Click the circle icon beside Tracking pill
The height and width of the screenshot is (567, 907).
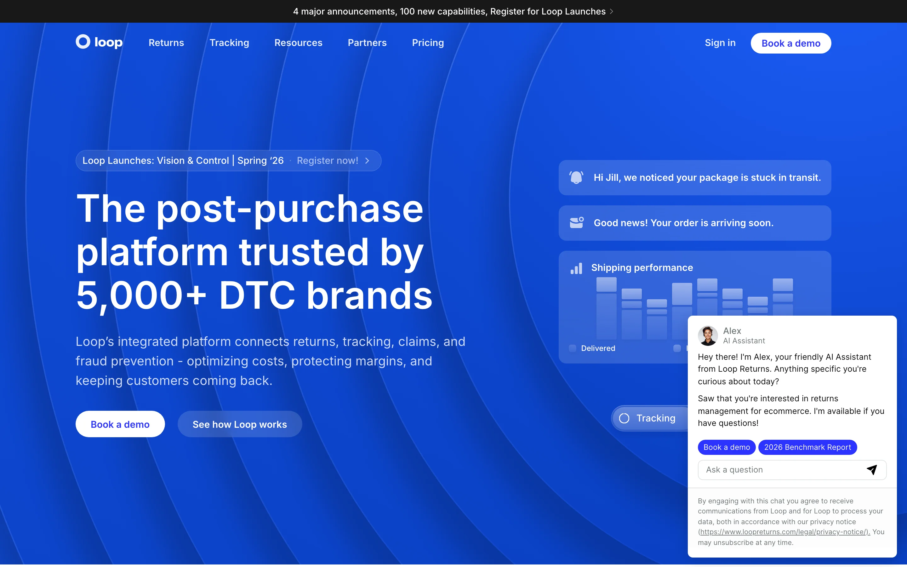pos(624,418)
